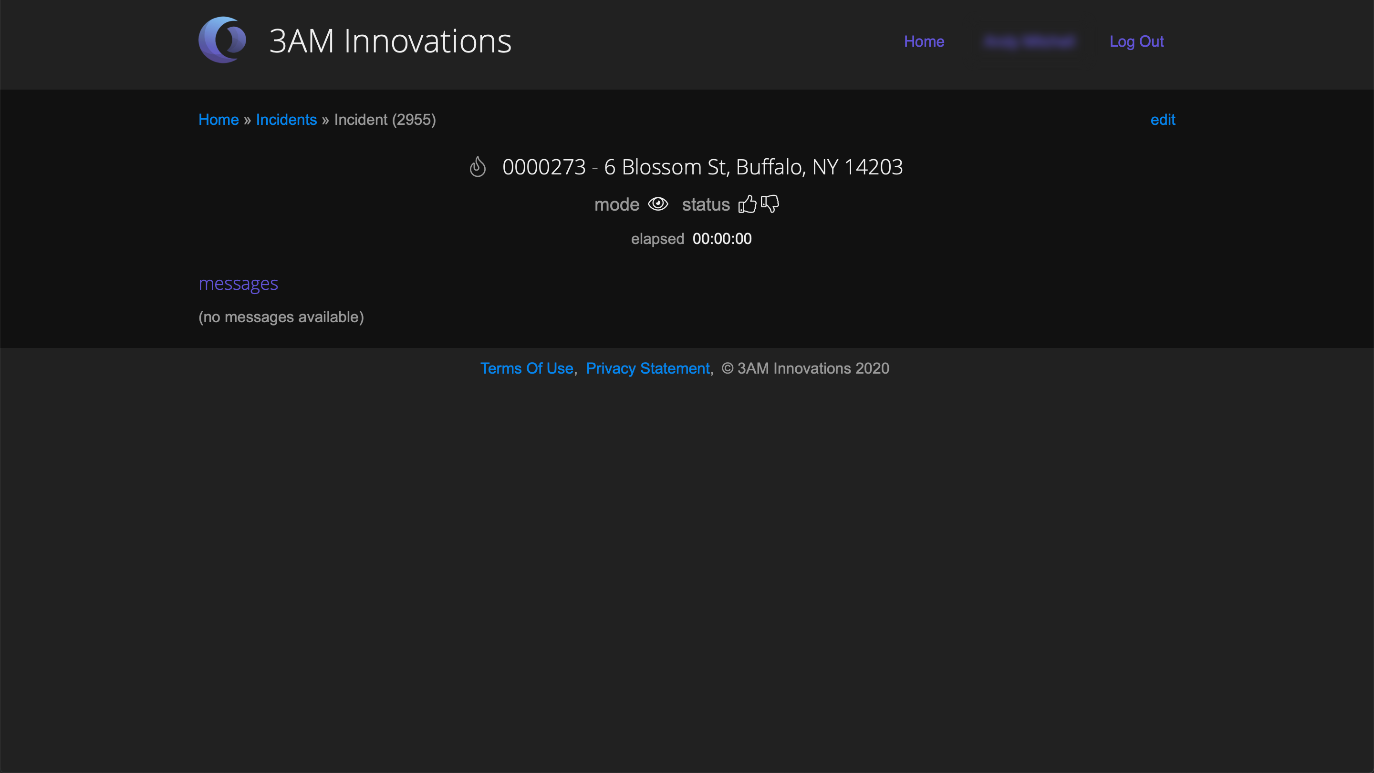
Task: Open Terms Of Use link
Action: click(526, 368)
